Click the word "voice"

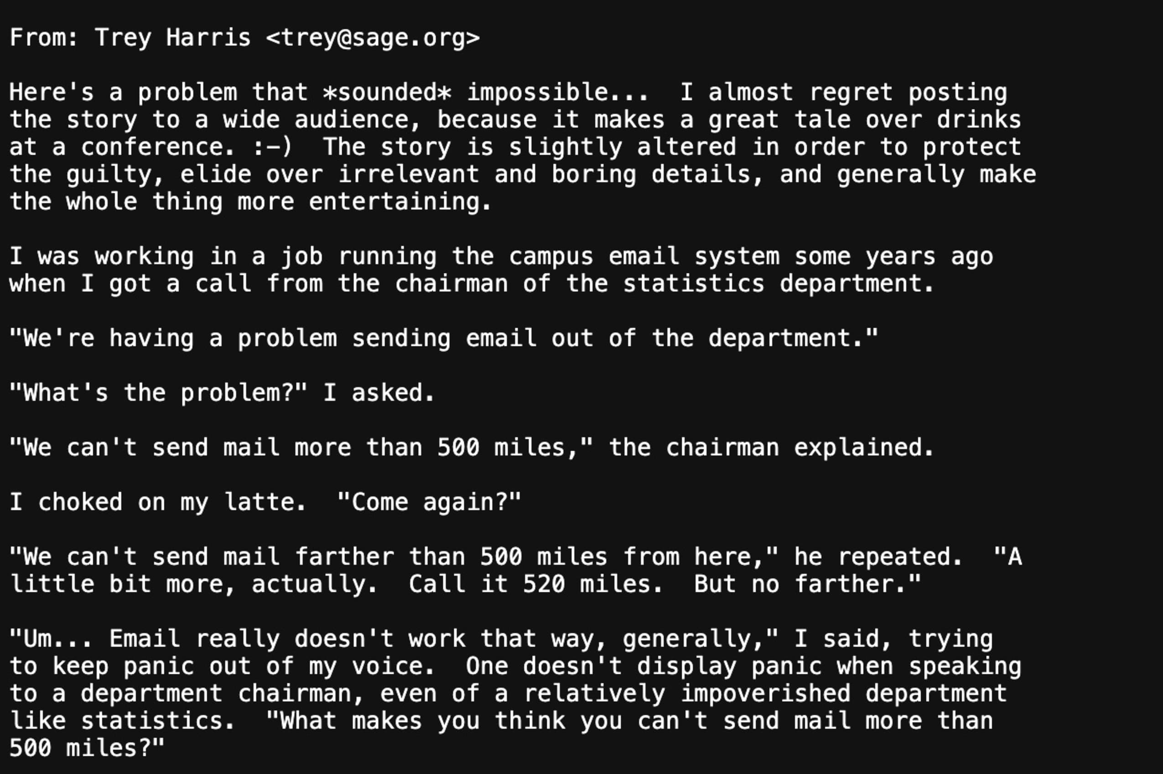(x=393, y=666)
